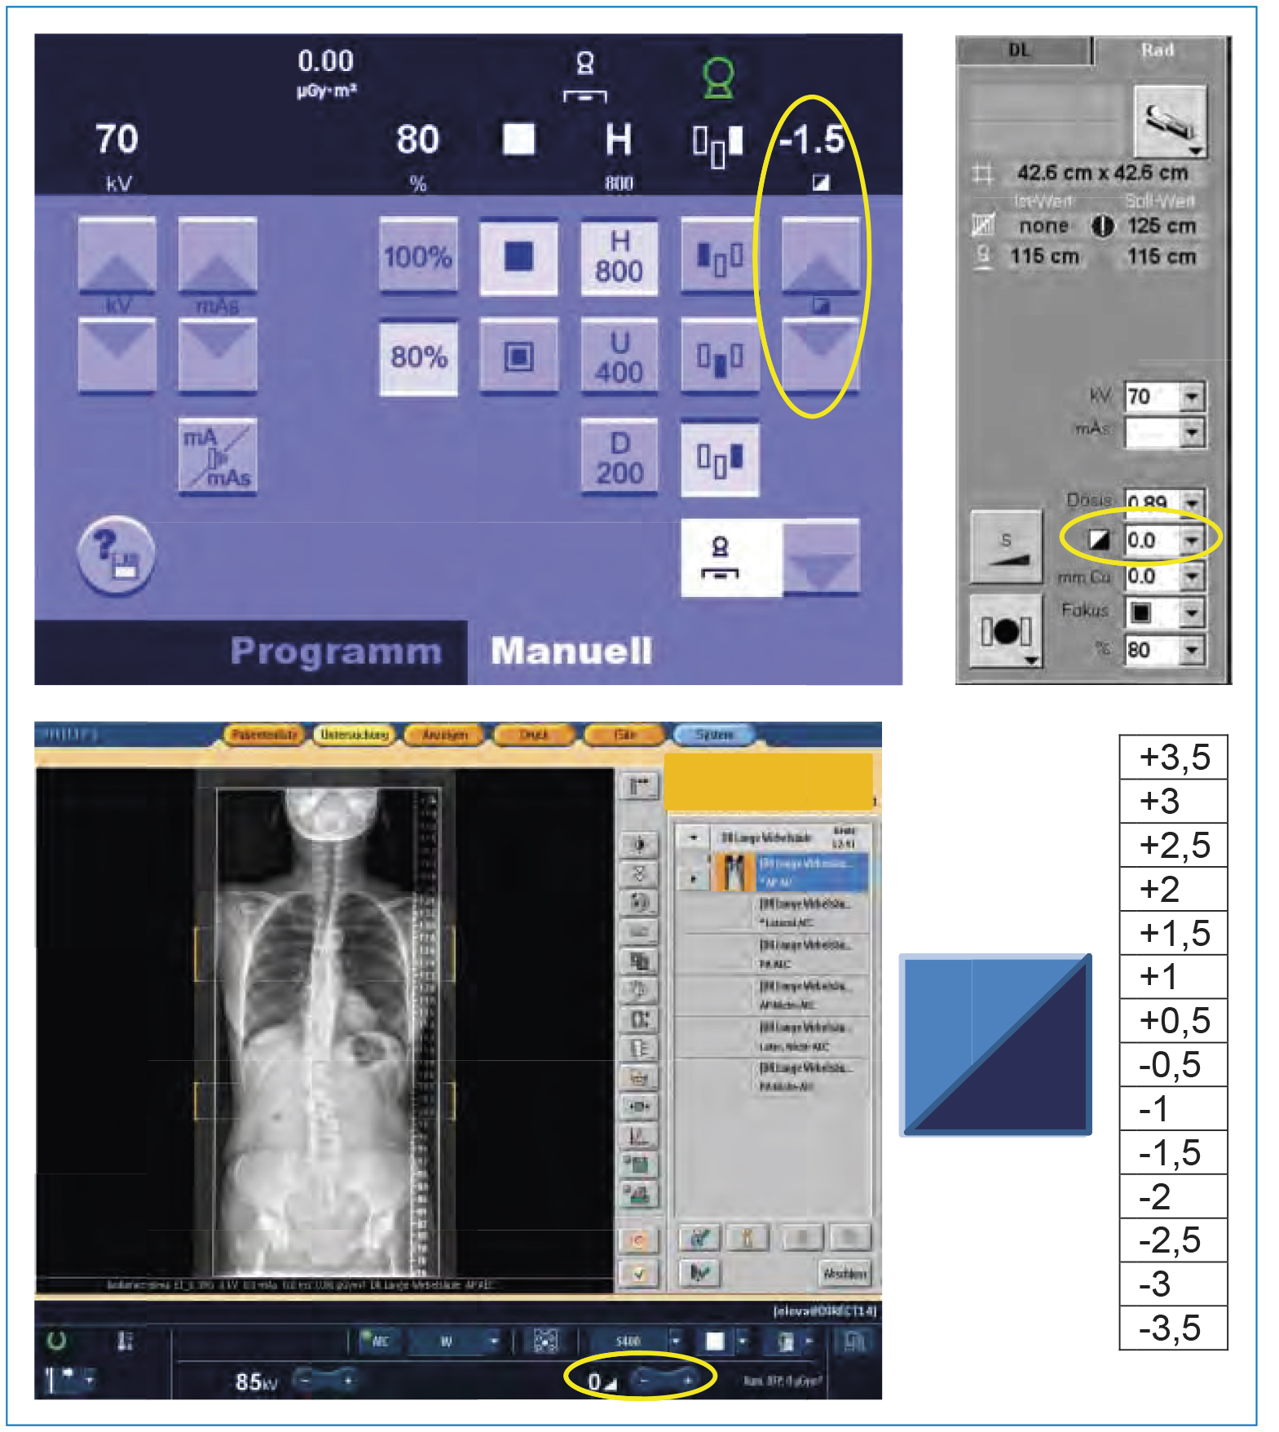Click the Untersuchung button
Screen dimensions: 1279x1432
[355, 735]
